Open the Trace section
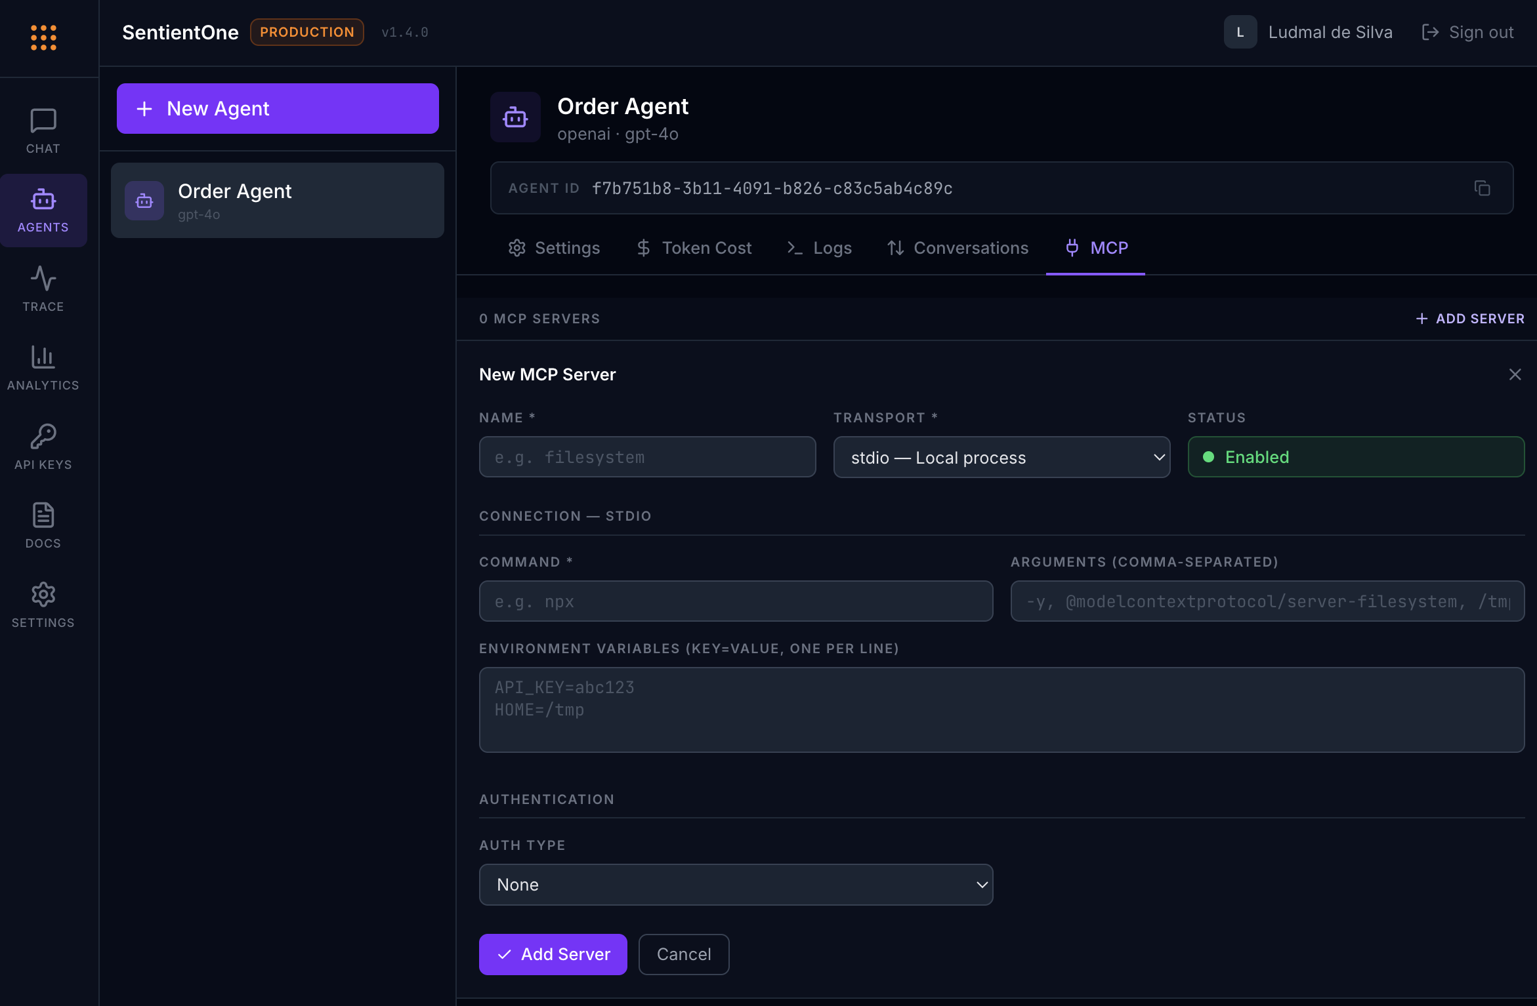 pos(43,289)
